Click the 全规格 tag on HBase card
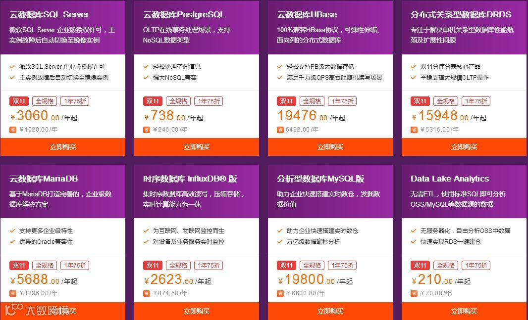Image resolution: width=528 pixels, height=320 pixels. [312, 101]
